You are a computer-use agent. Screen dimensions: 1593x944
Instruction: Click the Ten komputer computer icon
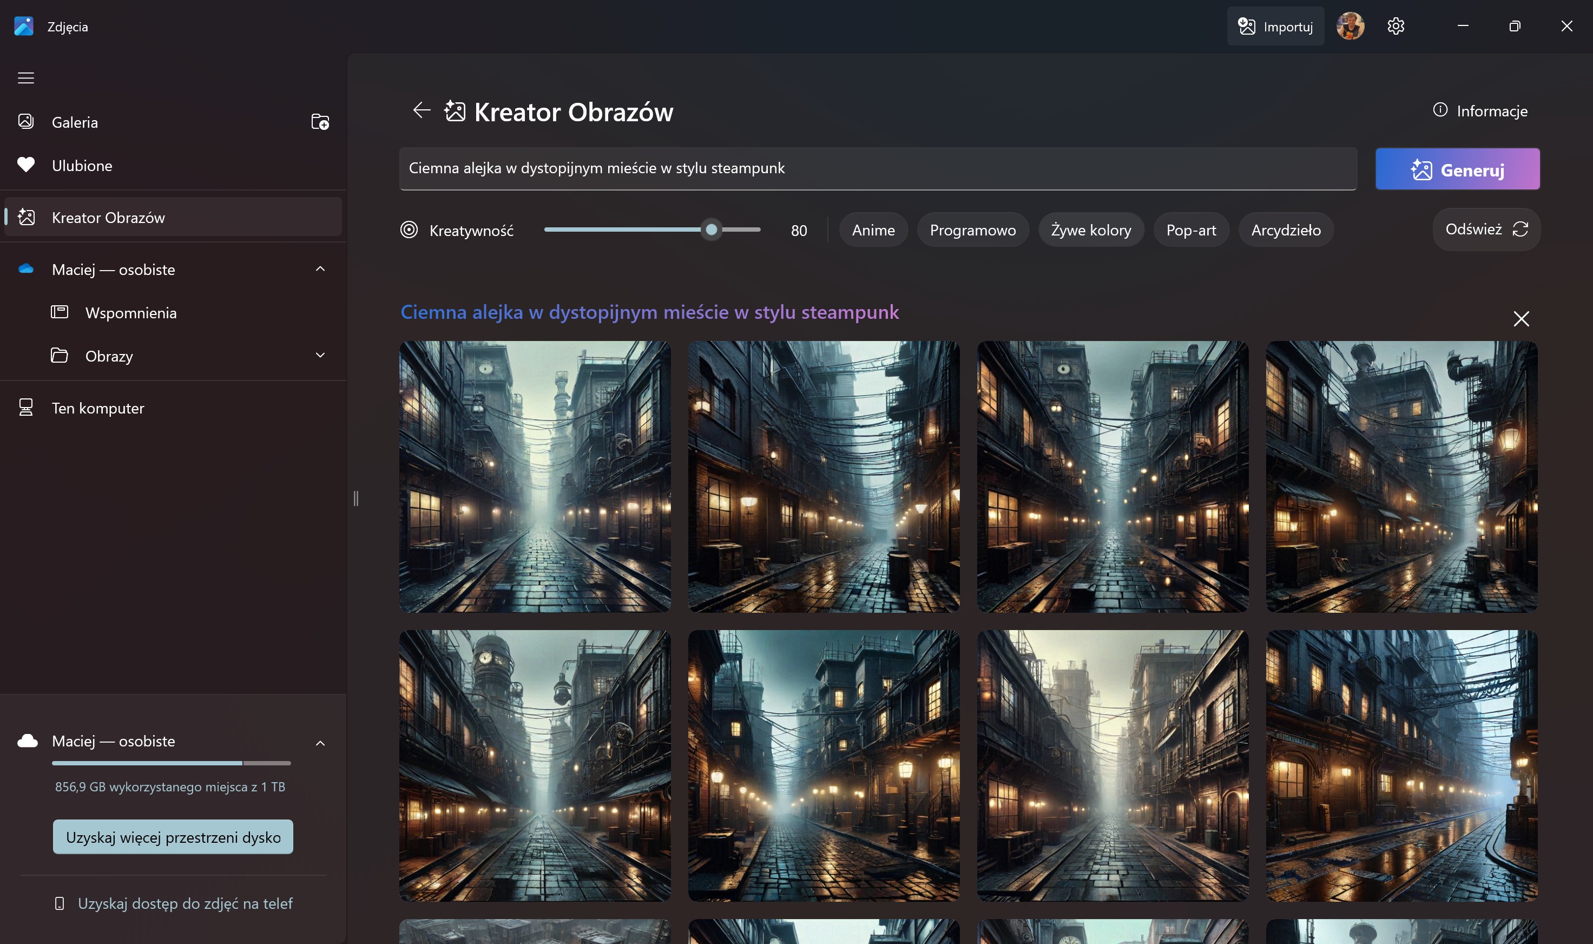click(x=26, y=407)
